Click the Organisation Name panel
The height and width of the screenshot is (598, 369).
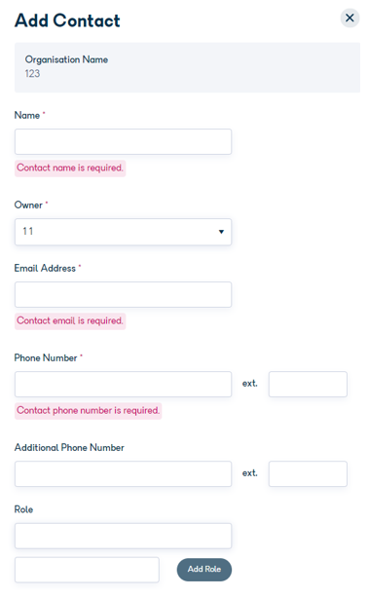[187, 67]
